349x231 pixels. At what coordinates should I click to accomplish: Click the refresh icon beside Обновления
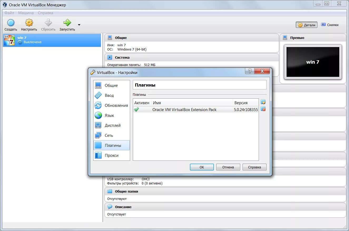point(98,105)
